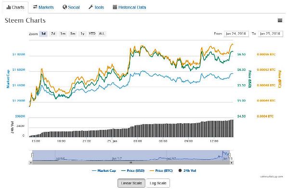This screenshot has height=192, width=287.
Task: Click the navigator right range handle
Action: pyautogui.click(x=229, y=155)
